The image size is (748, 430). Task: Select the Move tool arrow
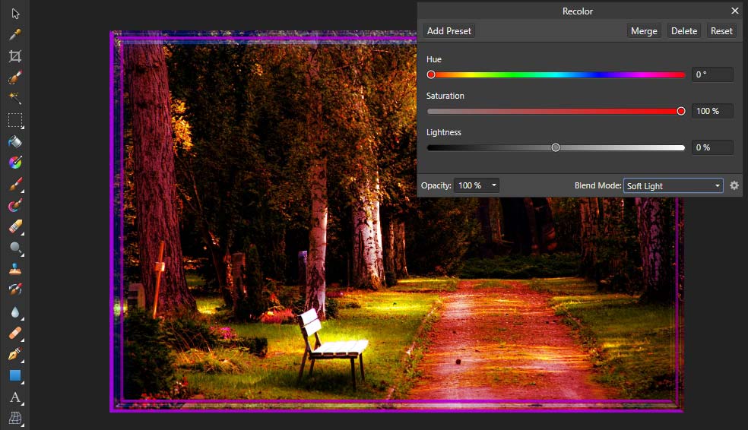(15, 14)
